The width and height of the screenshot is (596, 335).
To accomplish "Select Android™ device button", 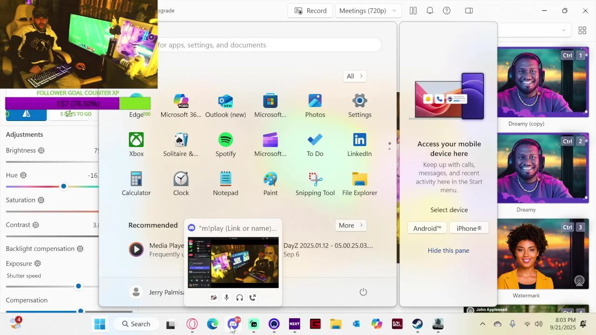I will 427,228.
